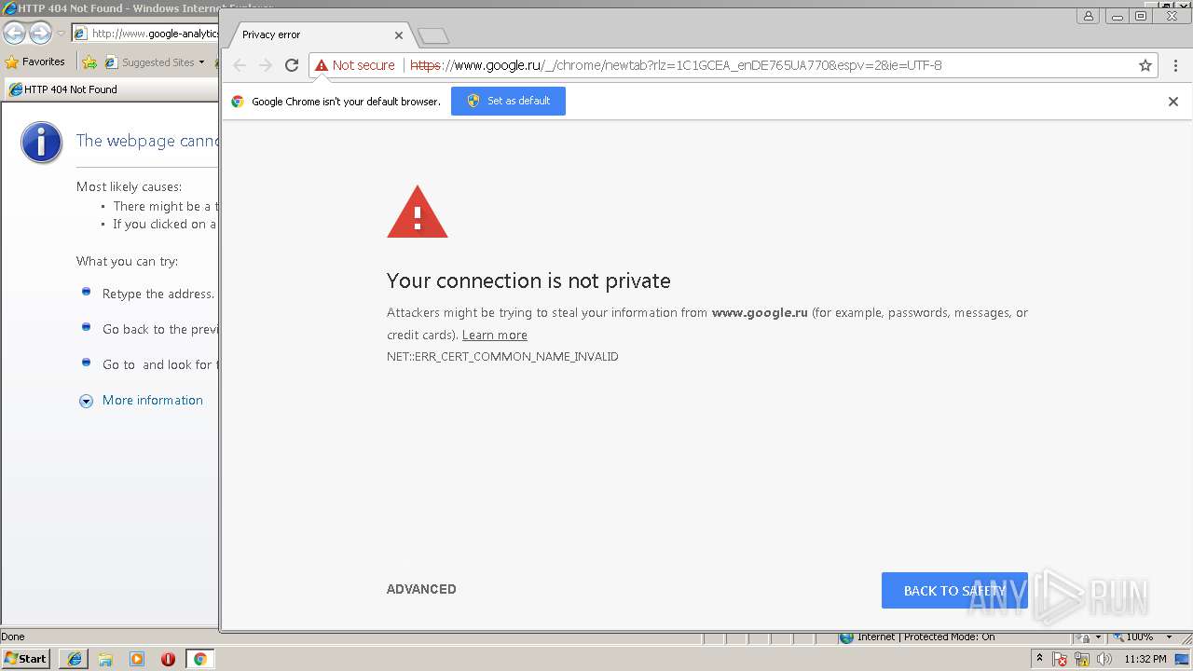Screen dimensions: 1193x671
Task: Close the Privacy error tab
Action: pos(399,35)
